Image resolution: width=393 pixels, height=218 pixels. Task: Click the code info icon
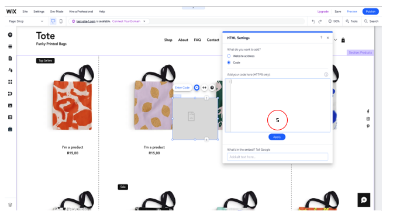click(326, 74)
